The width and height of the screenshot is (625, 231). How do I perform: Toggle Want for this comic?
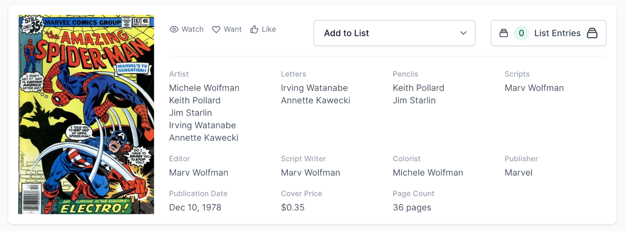pyautogui.click(x=227, y=29)
